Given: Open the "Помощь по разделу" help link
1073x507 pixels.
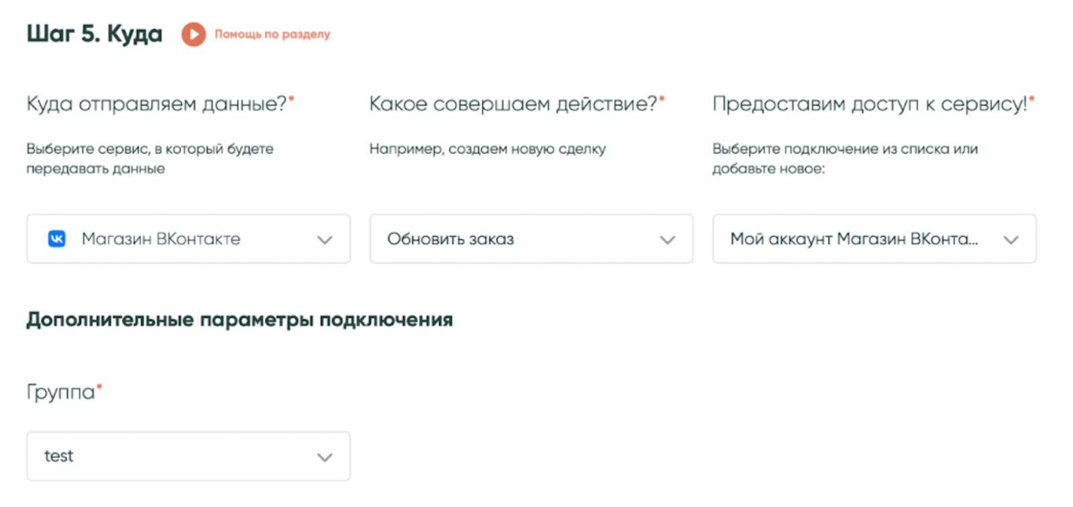Looking at the screenshot, I should (x=272, y=34).
